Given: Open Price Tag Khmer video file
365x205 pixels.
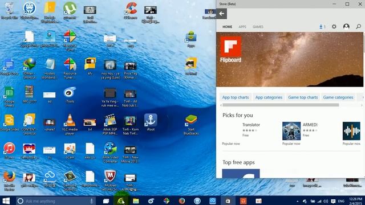Looking at the screenshot, I should coord(131,69).
